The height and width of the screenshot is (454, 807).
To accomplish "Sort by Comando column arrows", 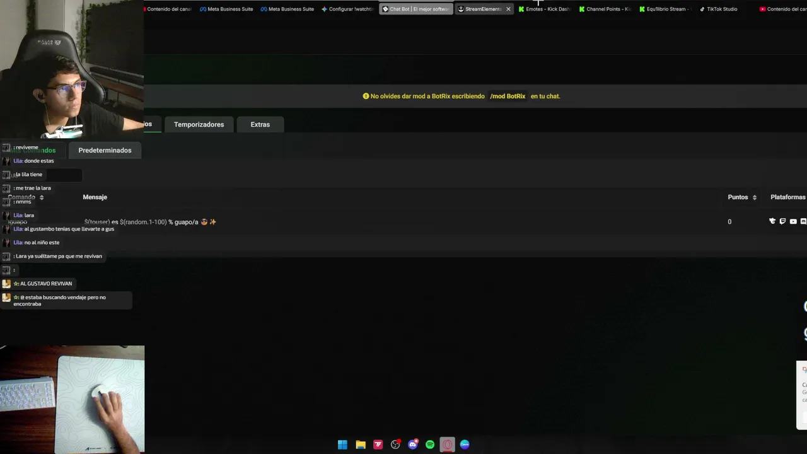I will (42, 197).
